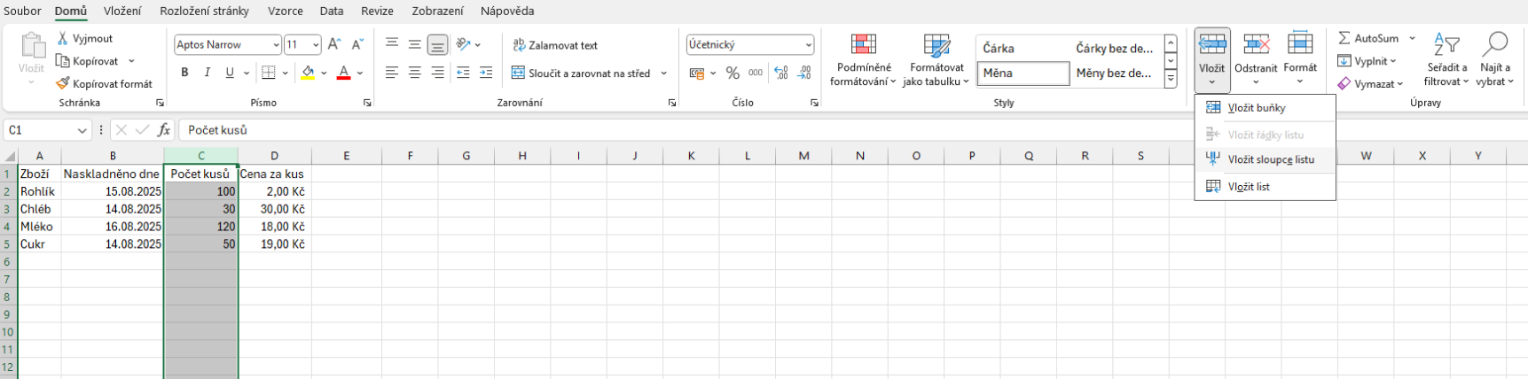Switch to the Vzorce tab
Screen dimensions: 1528x379
[286, 12]
